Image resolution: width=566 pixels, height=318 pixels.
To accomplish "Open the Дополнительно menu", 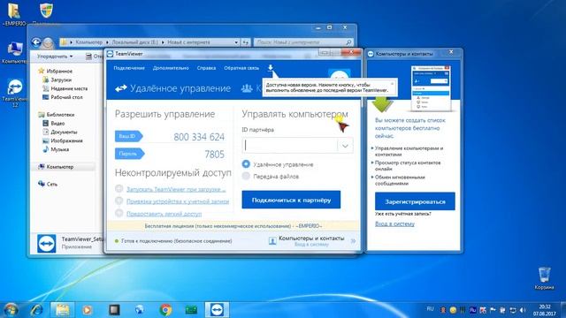I will click(171, 68).
